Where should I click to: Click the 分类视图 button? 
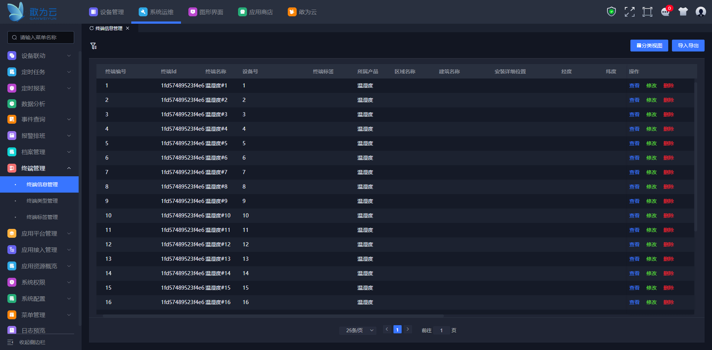pos(649,46)
